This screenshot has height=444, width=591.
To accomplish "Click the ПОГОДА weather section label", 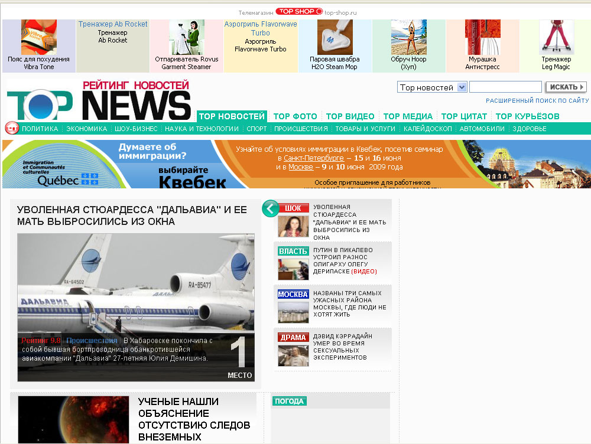I will [x=289, y=401].
